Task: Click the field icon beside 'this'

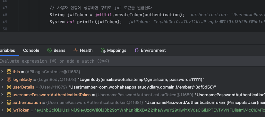Action: tap(9, 72)
